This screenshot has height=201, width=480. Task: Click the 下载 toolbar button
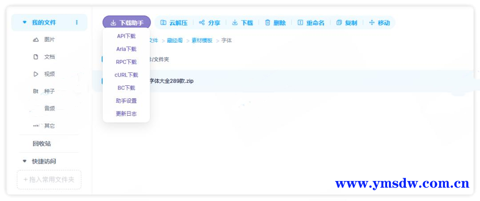[x=243, y=23]
